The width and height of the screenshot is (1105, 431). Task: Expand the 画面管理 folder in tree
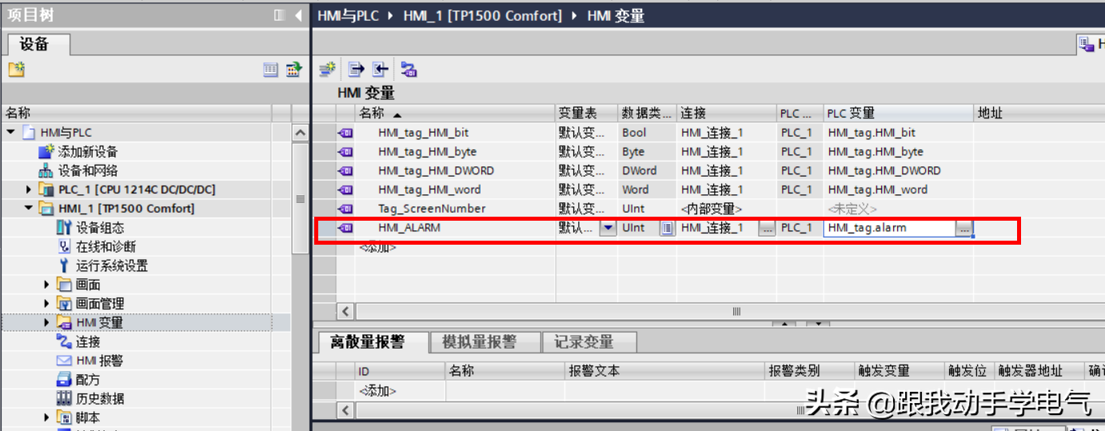[x=47, y=304]
